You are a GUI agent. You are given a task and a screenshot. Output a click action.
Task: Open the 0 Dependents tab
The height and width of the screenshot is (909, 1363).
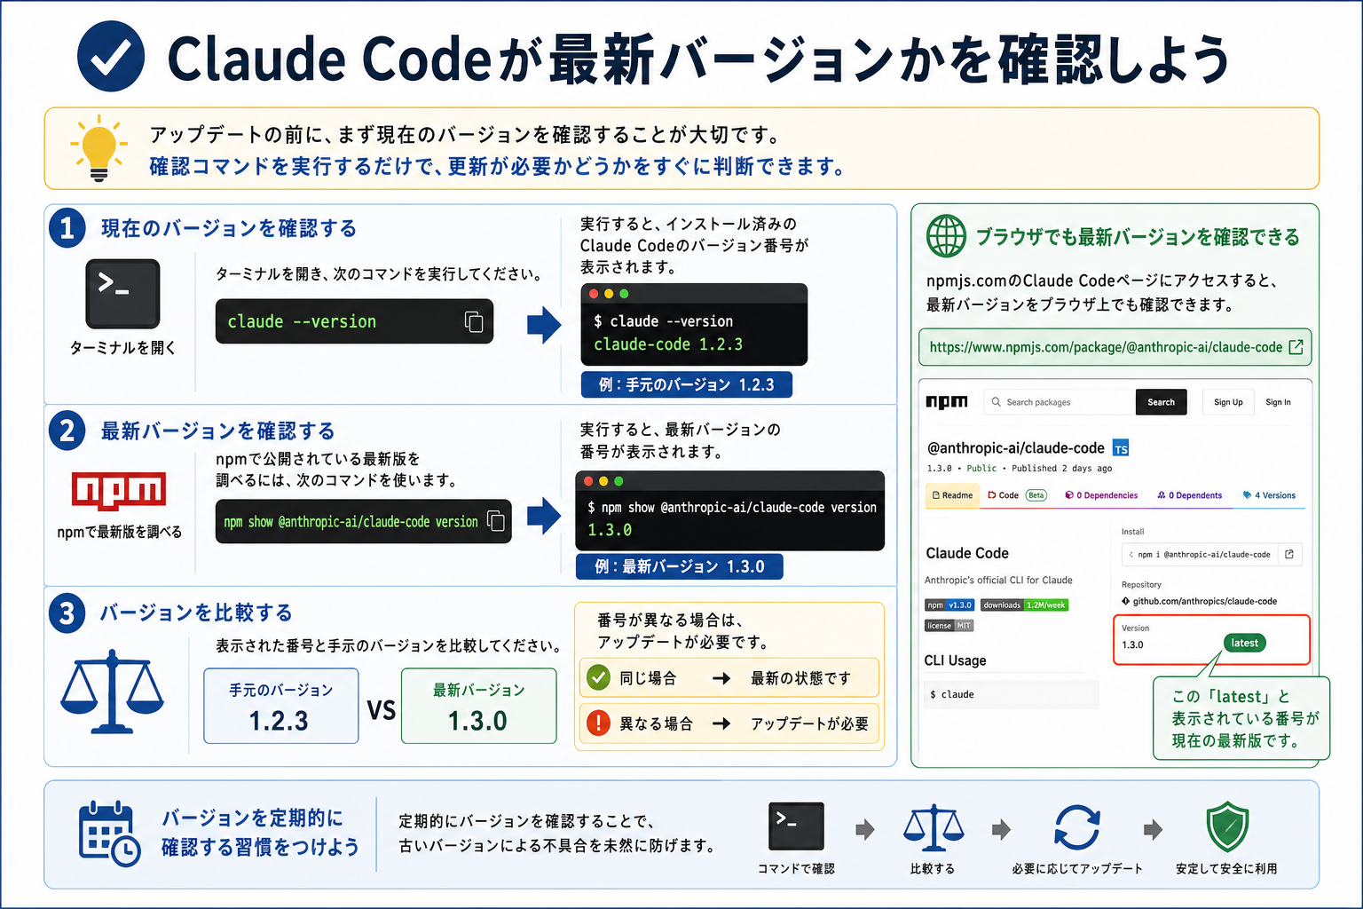click(x=1190, y=495)
